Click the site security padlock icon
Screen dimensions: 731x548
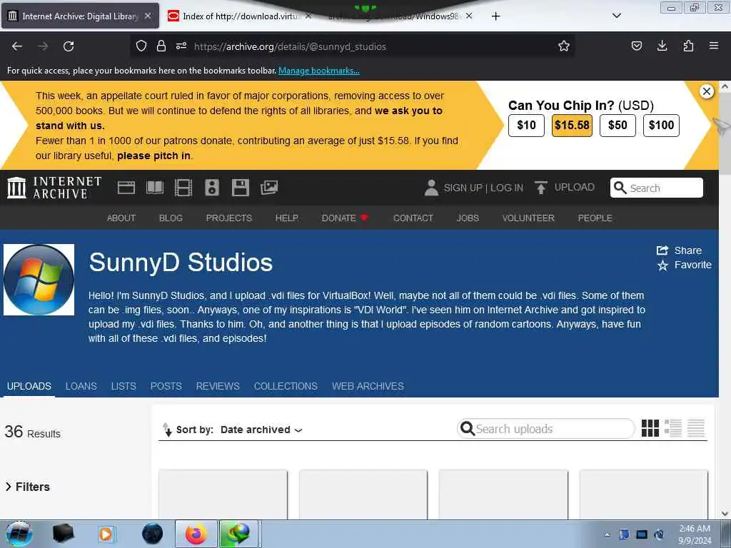pyautogui.click(x=161, y=46)
